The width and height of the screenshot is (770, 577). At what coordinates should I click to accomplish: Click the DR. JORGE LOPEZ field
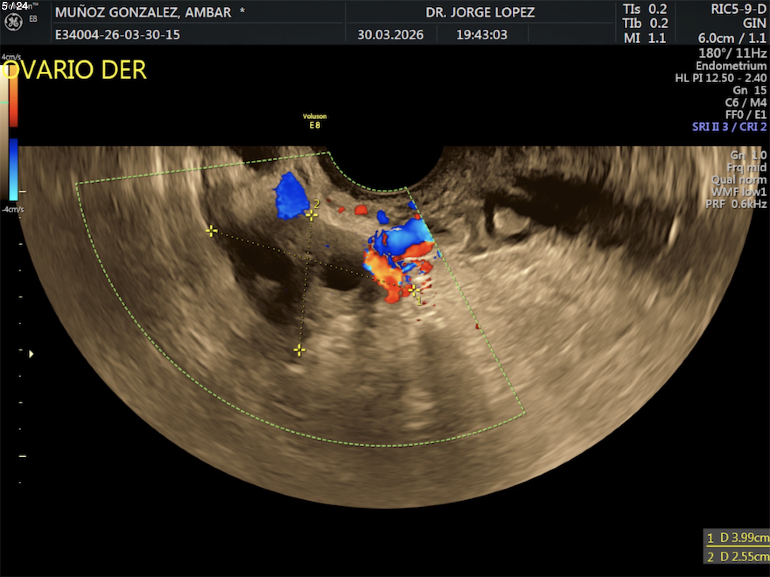480,12
